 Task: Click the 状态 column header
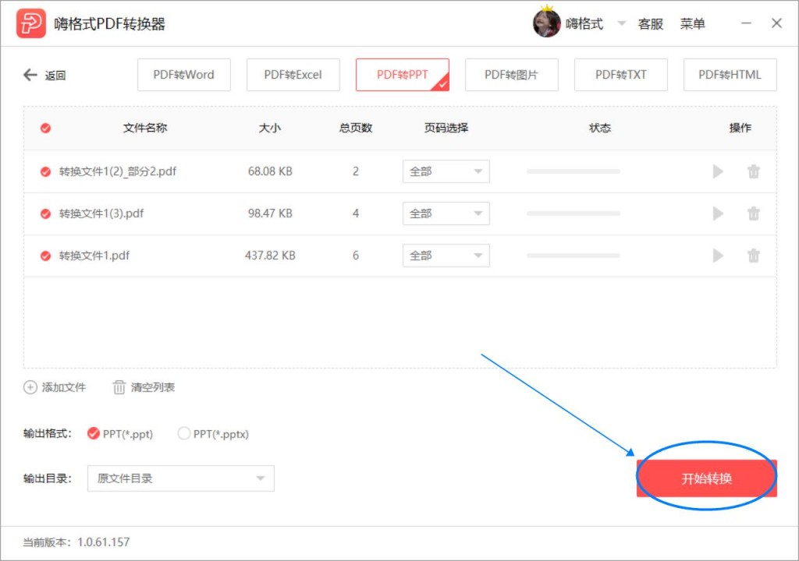[x=600, y=128]
